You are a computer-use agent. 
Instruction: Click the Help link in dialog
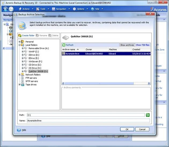[24, 130]
